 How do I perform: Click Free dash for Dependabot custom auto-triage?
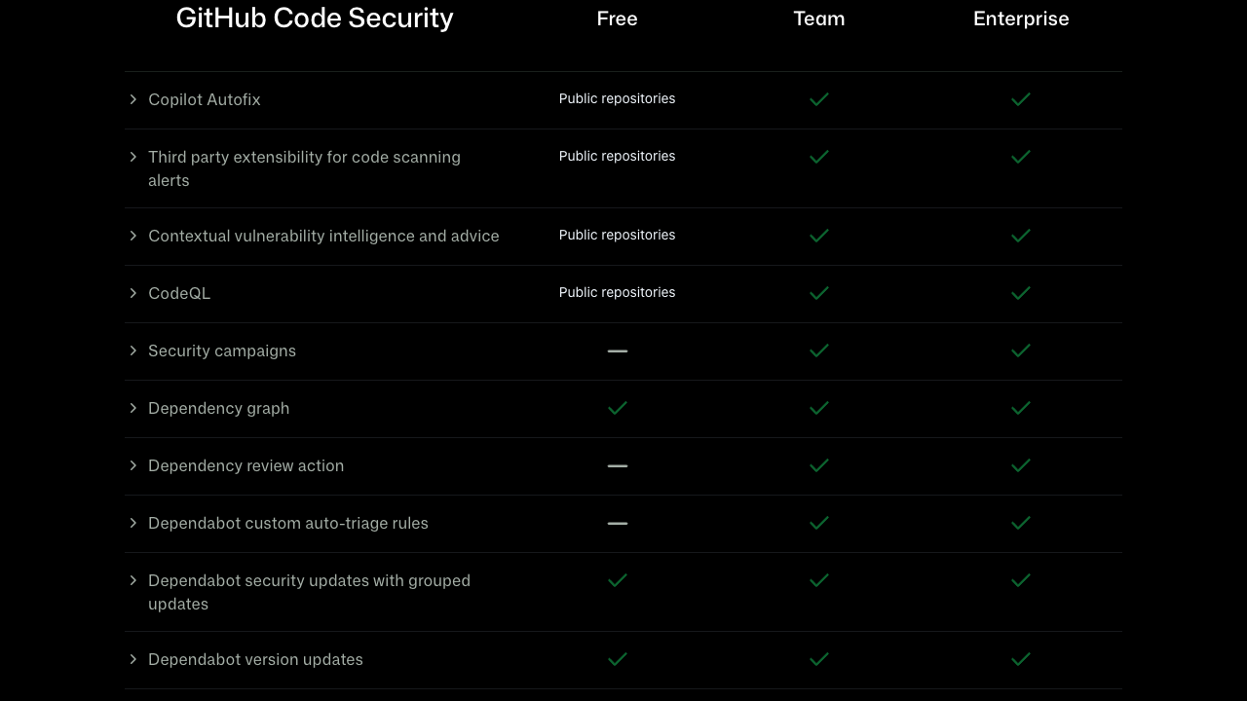pyautogui.click(x=618, y=523)
